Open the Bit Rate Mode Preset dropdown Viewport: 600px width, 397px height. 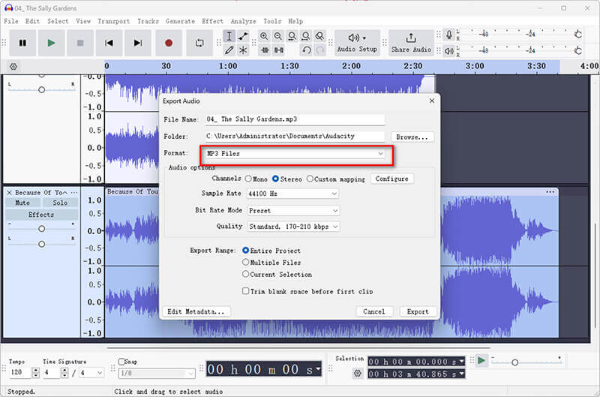click(x=293, y=211)
